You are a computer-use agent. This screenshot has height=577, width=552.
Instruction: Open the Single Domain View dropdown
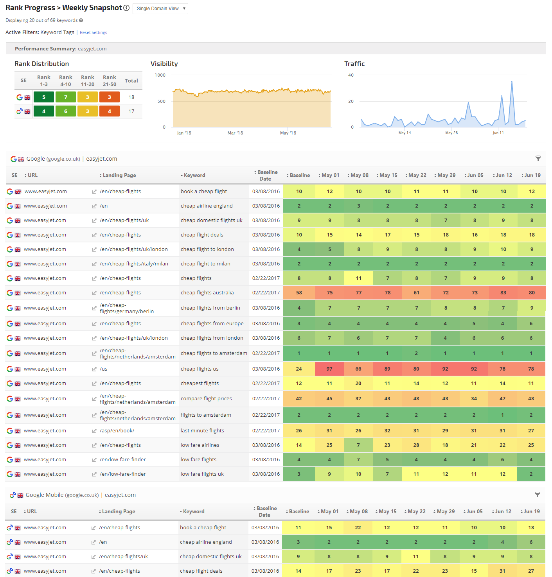click(160, 9)
